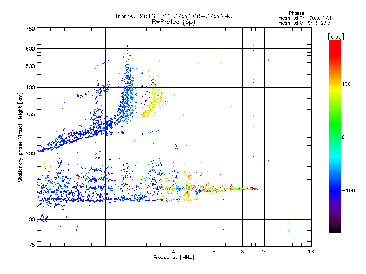Click the x-axis '10' tick label

pyautogui.click(x=264, y=252)
